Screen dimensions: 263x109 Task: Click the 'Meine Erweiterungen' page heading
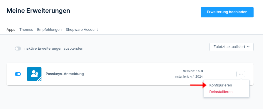click(38, 11)
